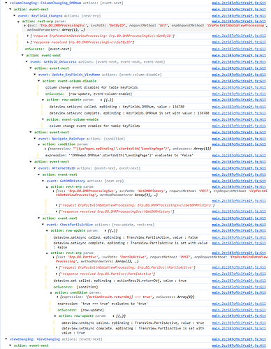
Task: Collapse the GetDMRHistory event node
Action: click(43, 181)
